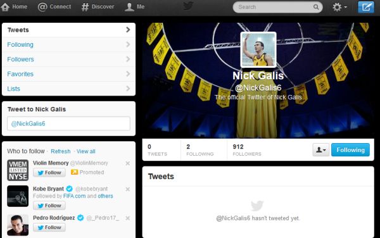The image size is (380, 238).
Task: Click the Promoted arrow icon
Action: (74, 172)
